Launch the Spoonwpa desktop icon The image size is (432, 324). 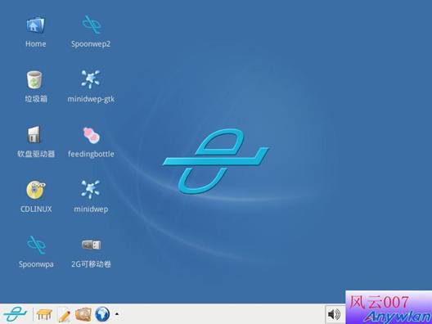coord(36,245)
